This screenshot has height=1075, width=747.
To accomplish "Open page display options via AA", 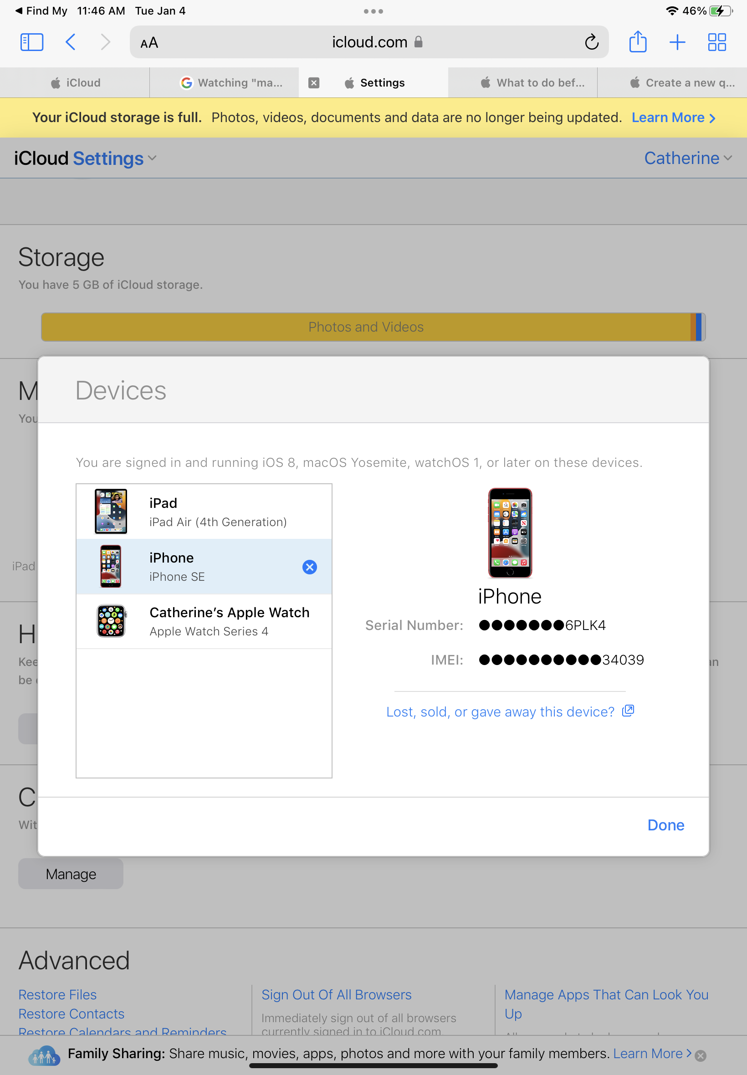I will pos(149,41).
